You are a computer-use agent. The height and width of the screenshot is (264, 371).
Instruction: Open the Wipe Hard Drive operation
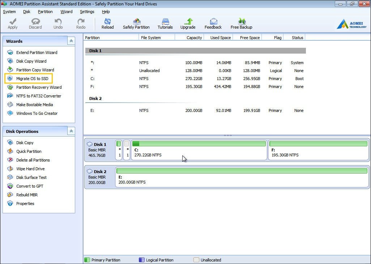pos(30,169)
